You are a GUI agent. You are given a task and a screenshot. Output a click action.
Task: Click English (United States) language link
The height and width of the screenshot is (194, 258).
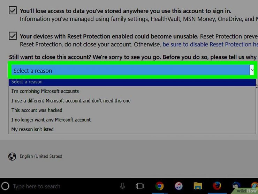(x=41, y=156)
